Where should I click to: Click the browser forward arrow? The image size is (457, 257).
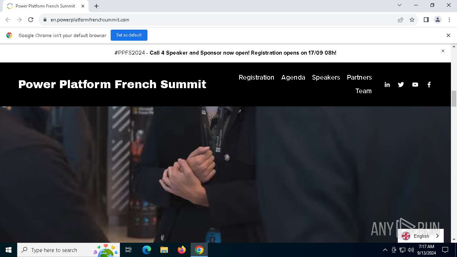(19, 20)
